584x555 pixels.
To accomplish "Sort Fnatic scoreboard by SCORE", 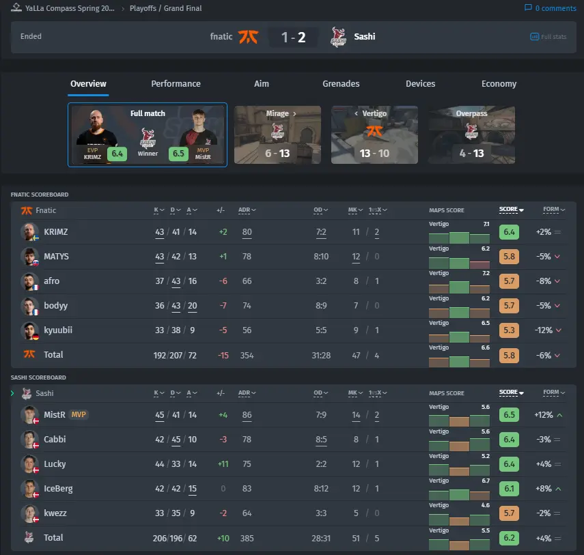I will pyautogui.click(x=512, y=210).
